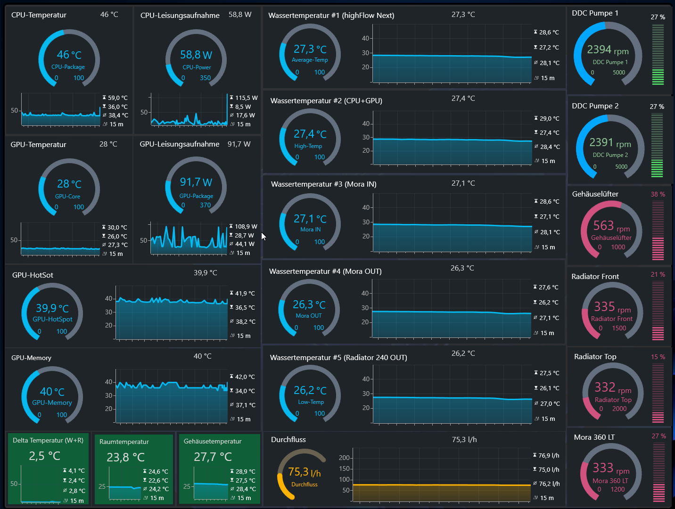
Task: Select the Mora OUT gauge
Action: 309,309
